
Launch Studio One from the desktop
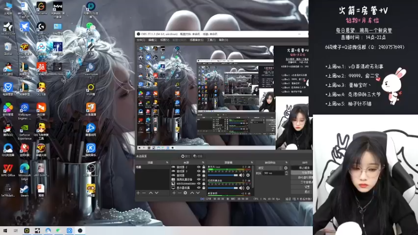point(8,29)
